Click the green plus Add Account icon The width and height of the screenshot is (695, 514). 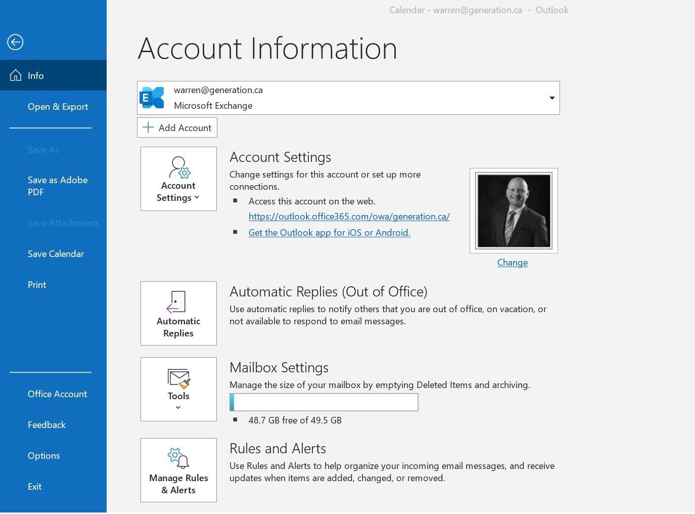[148, 127]
